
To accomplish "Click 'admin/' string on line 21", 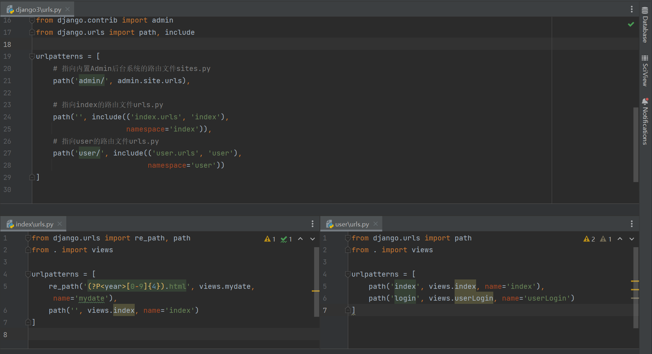I will [x=91, y=81].
